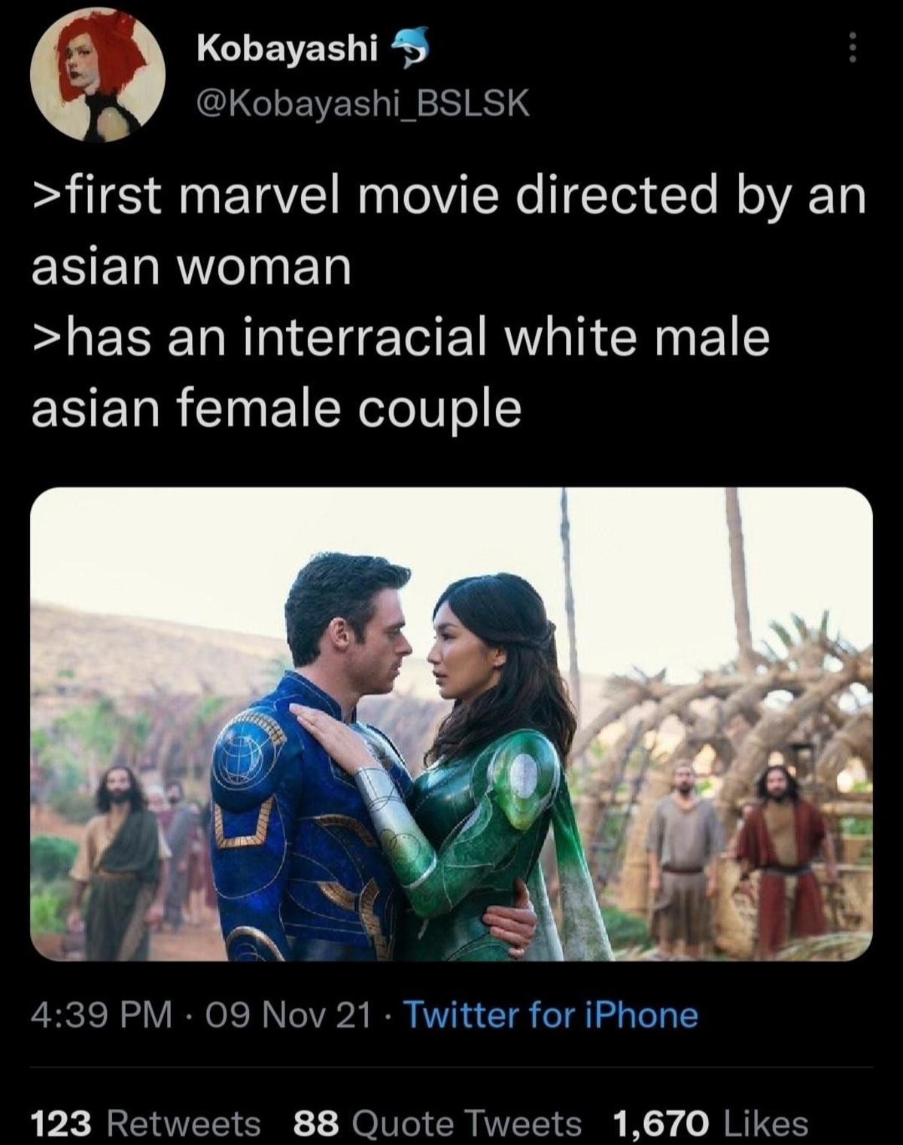Open the Twitter for iPhone source link
This screenshot has height=1145, width=903.
point(552,1016)
